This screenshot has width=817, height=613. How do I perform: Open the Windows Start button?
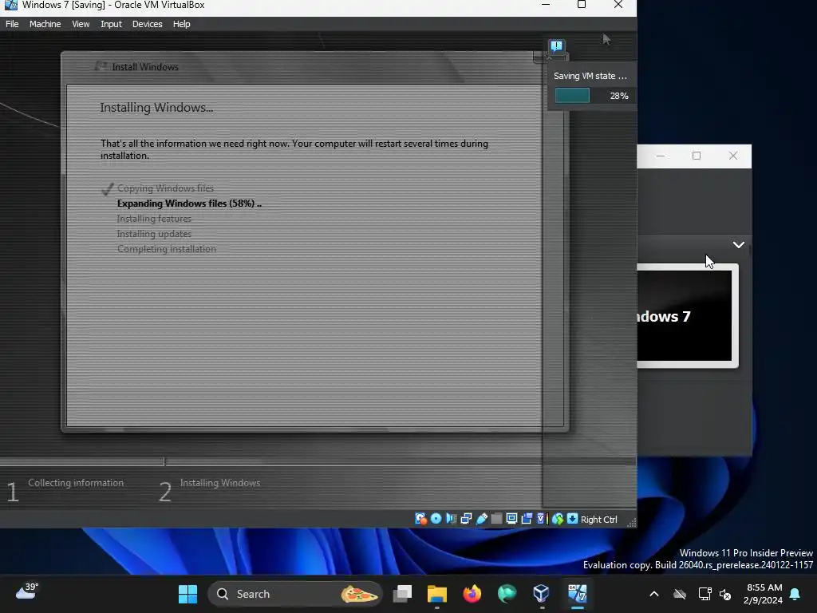[x=187, y=594]
